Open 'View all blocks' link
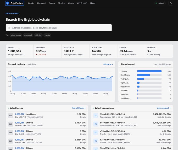This screenshot has width=178, height=150. [79, 108]
